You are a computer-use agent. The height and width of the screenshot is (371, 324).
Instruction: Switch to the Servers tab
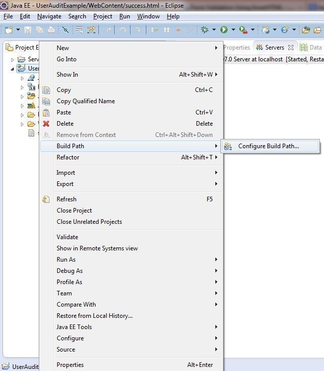275,48
